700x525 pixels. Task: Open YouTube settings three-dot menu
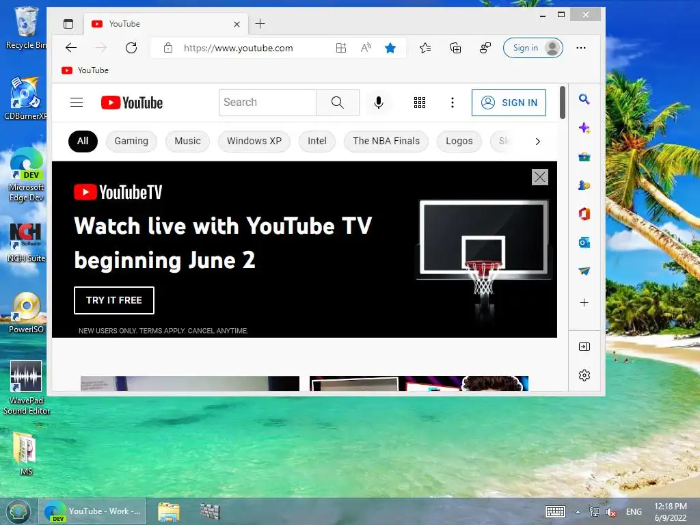point(453,103)
